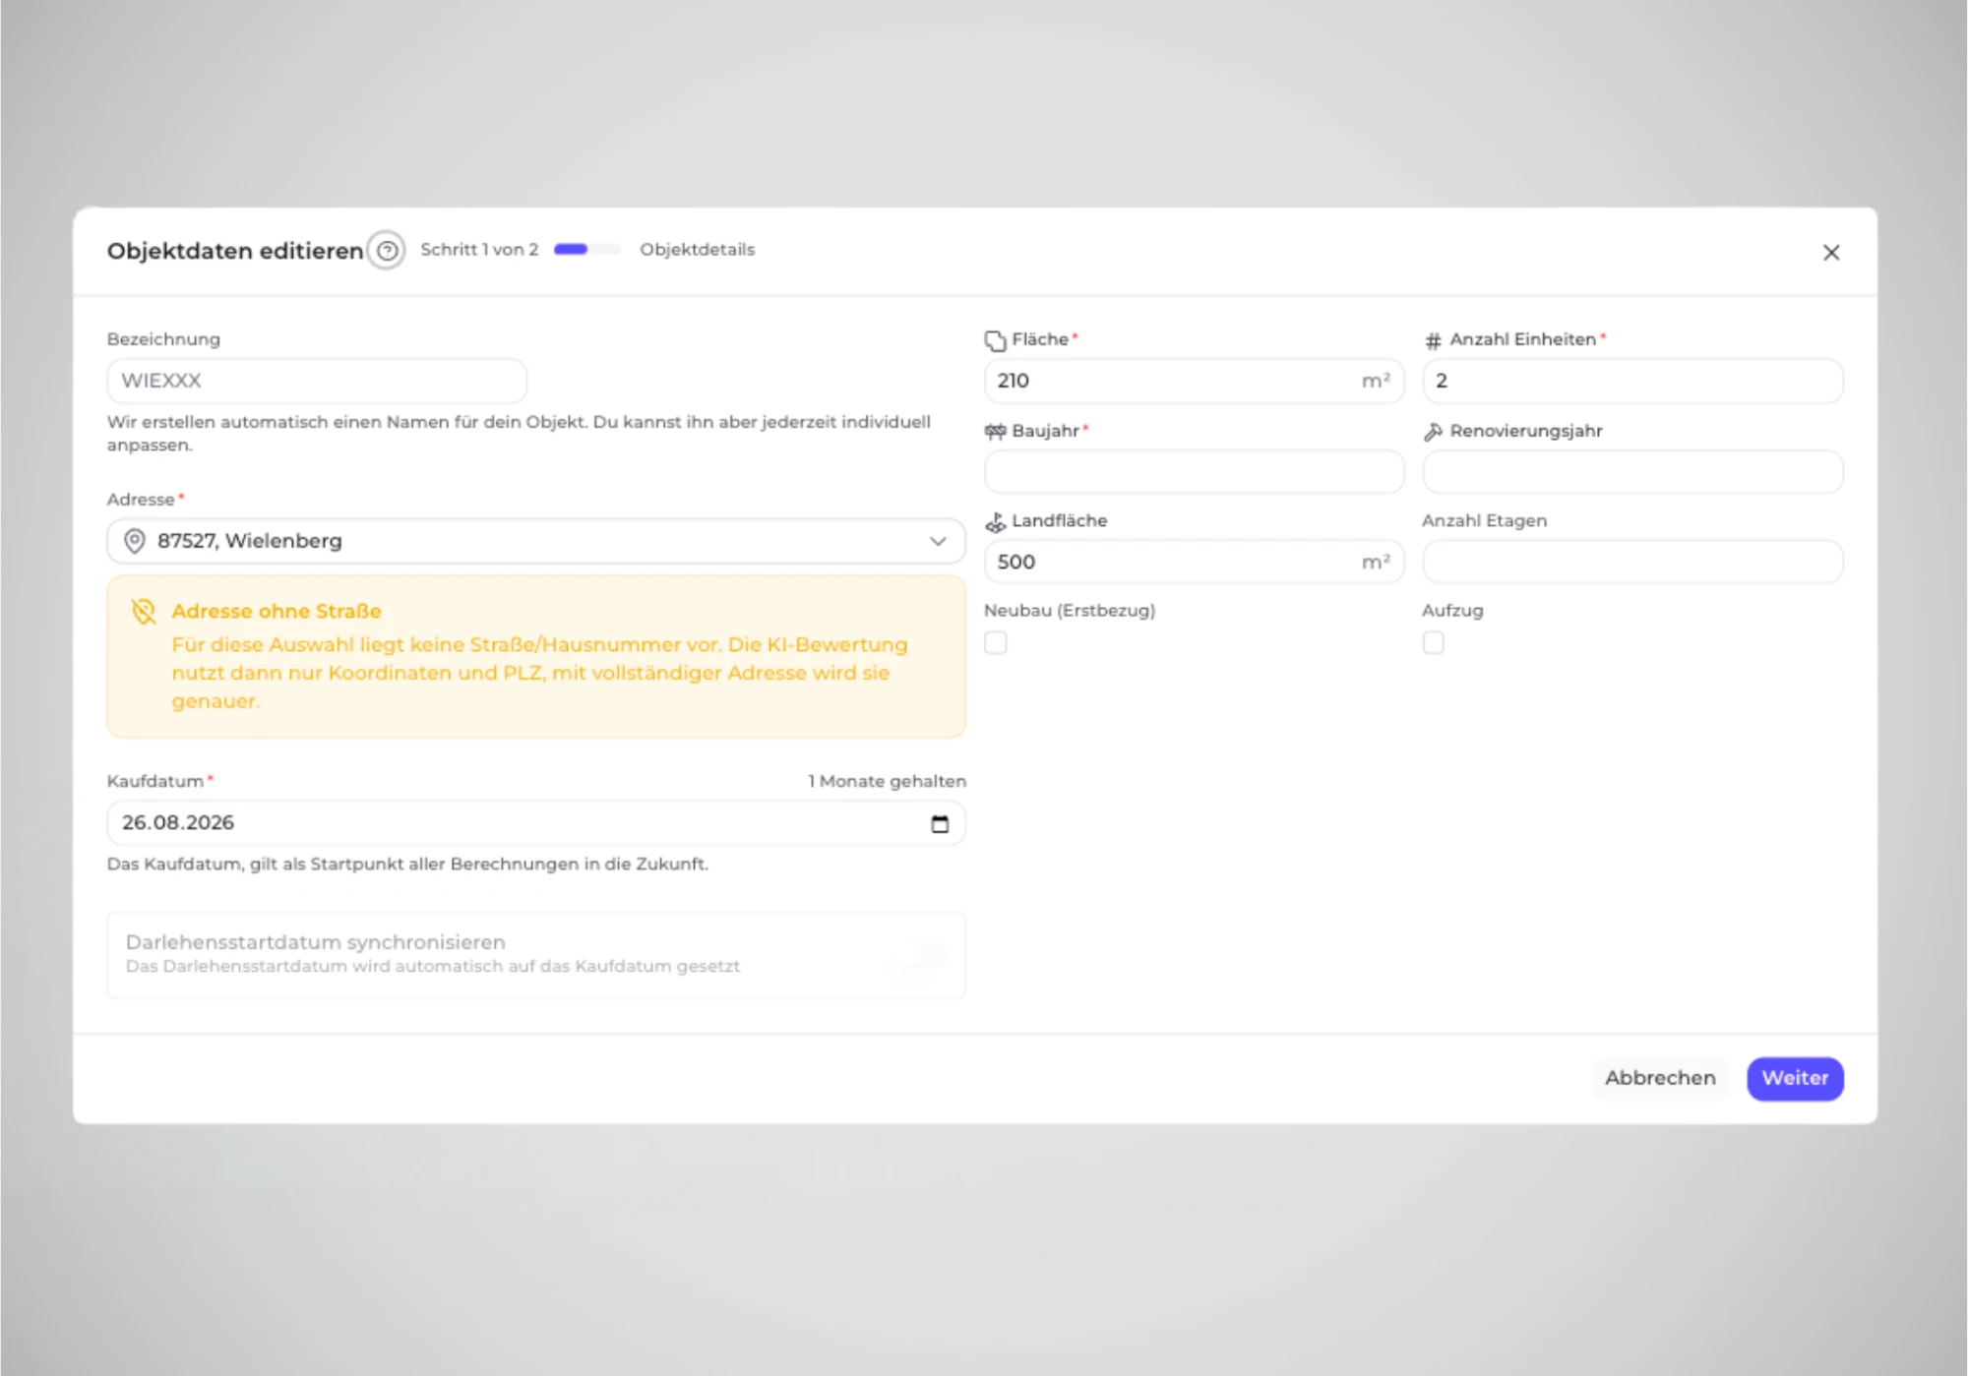Open the help question-mark icon
Image resolution: width=1968 pixels, height=1376 pixels.
387,251
